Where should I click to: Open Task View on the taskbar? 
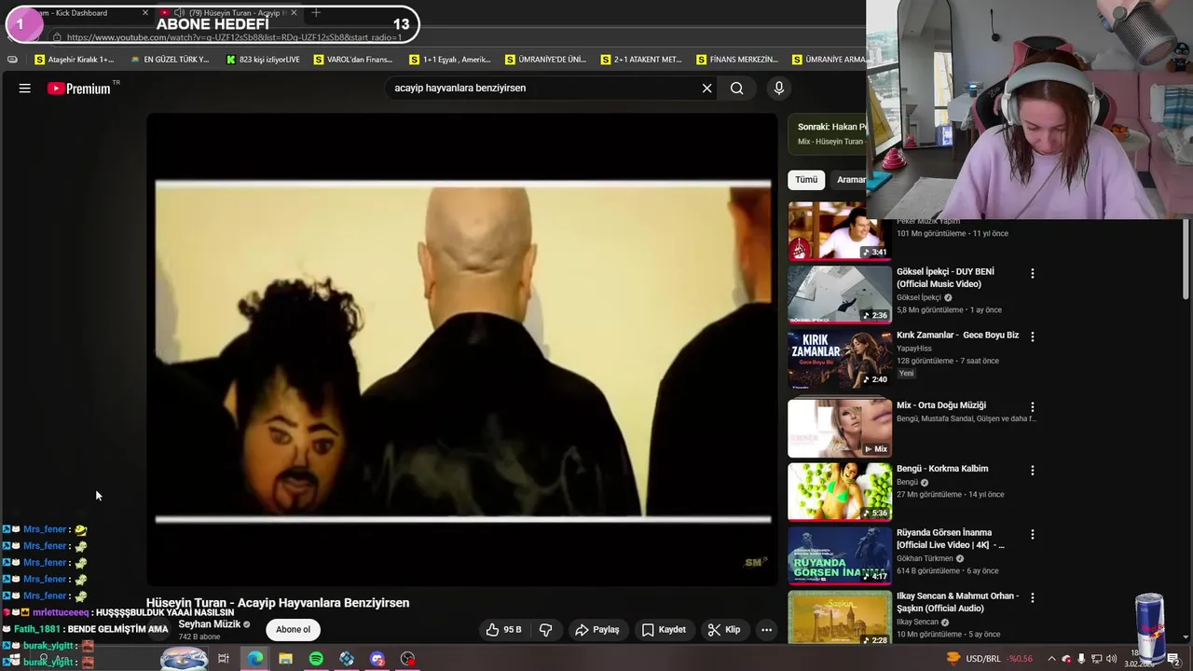224,659
